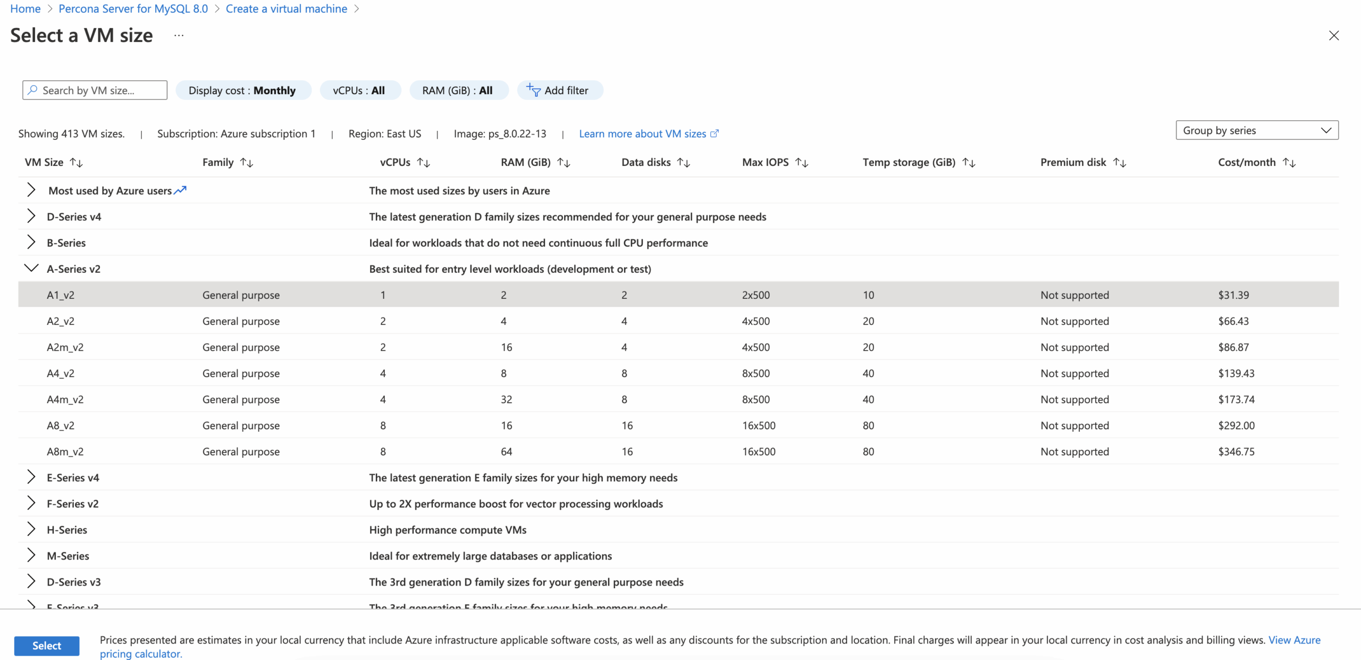Sort by Max IOPS column arrows
This screenshot has height=660, width=1361.
pos(802,163)
